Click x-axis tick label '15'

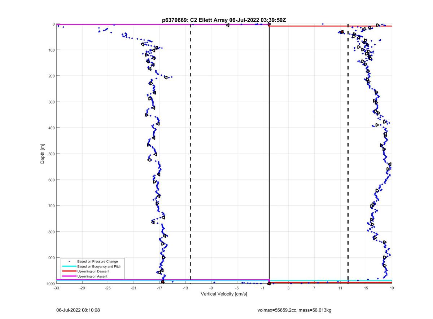pos(366,288)
